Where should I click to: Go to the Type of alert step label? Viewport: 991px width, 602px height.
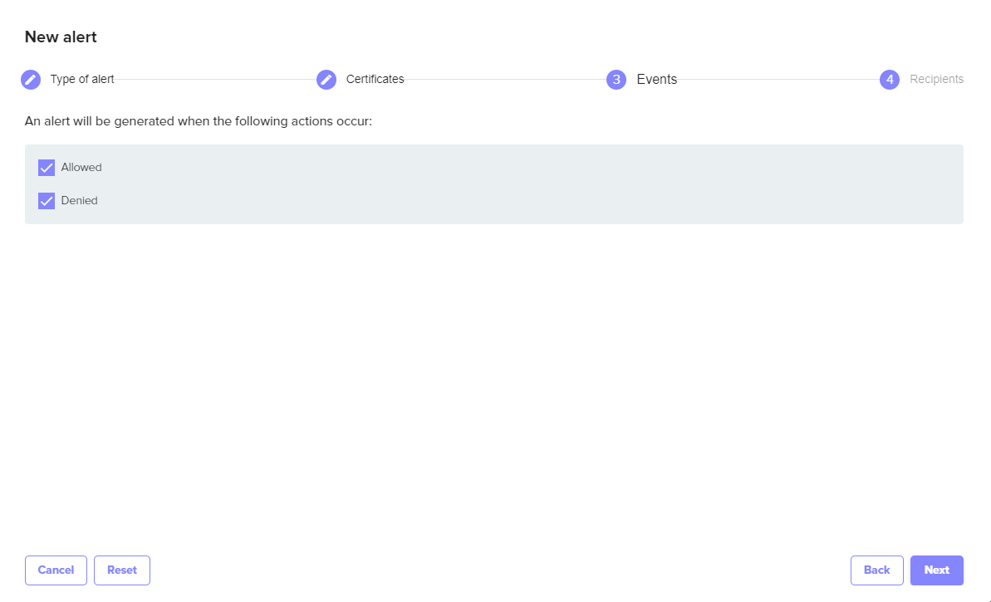point(82,80)
